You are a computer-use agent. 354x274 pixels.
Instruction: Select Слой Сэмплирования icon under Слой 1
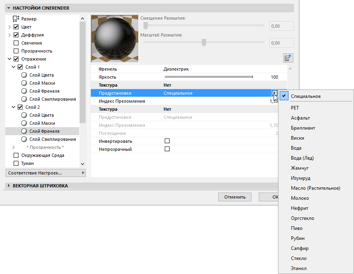24,99
